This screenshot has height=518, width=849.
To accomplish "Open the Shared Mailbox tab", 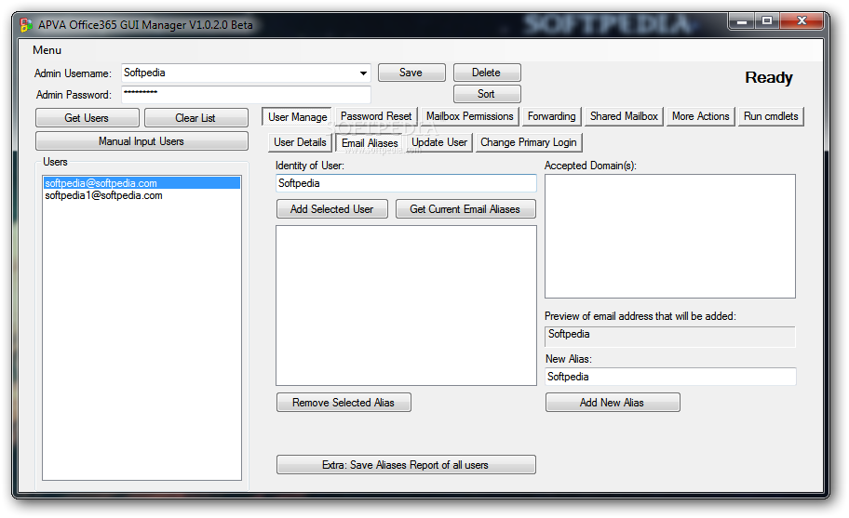I will point(624,116).
